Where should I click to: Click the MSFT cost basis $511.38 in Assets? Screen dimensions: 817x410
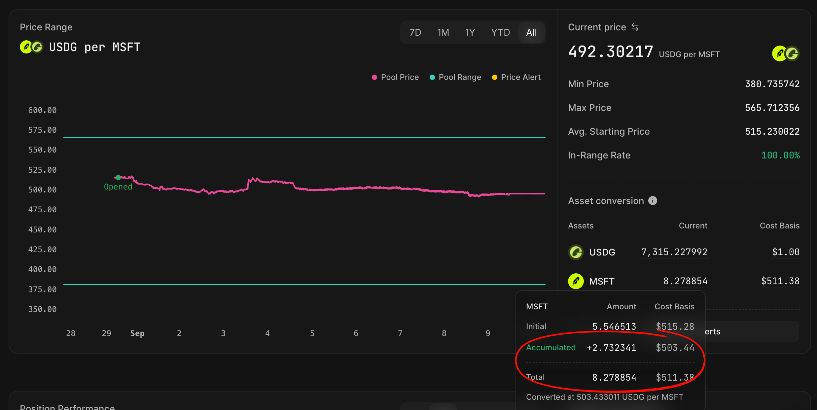coord(780,281)
